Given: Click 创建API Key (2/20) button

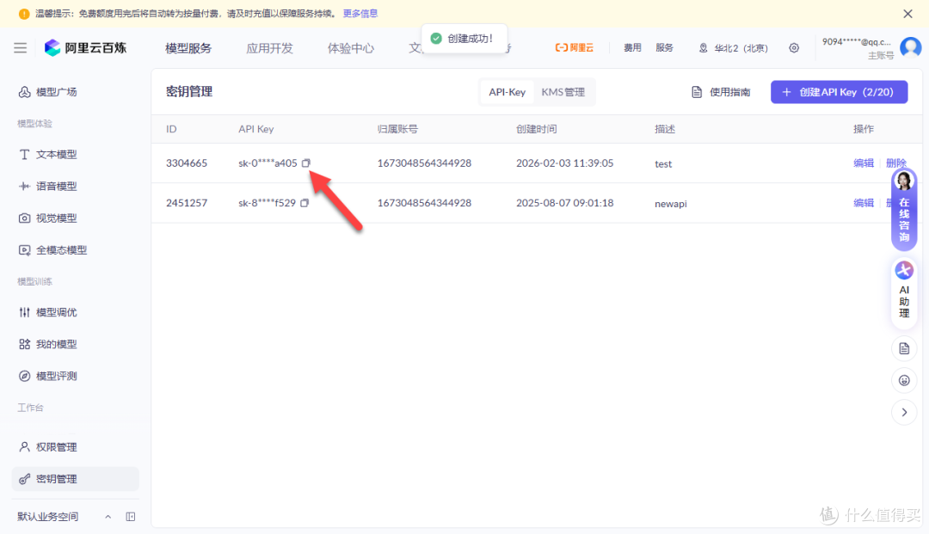Looking at the screenshot, I should 839,92.
